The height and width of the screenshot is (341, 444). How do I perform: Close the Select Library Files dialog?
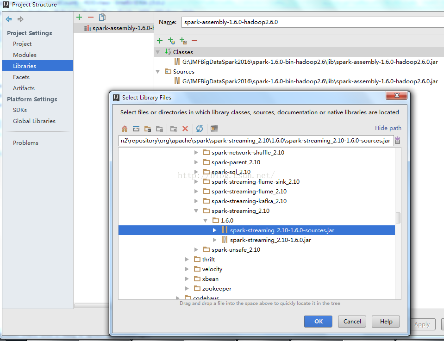(x=396, y=95)
